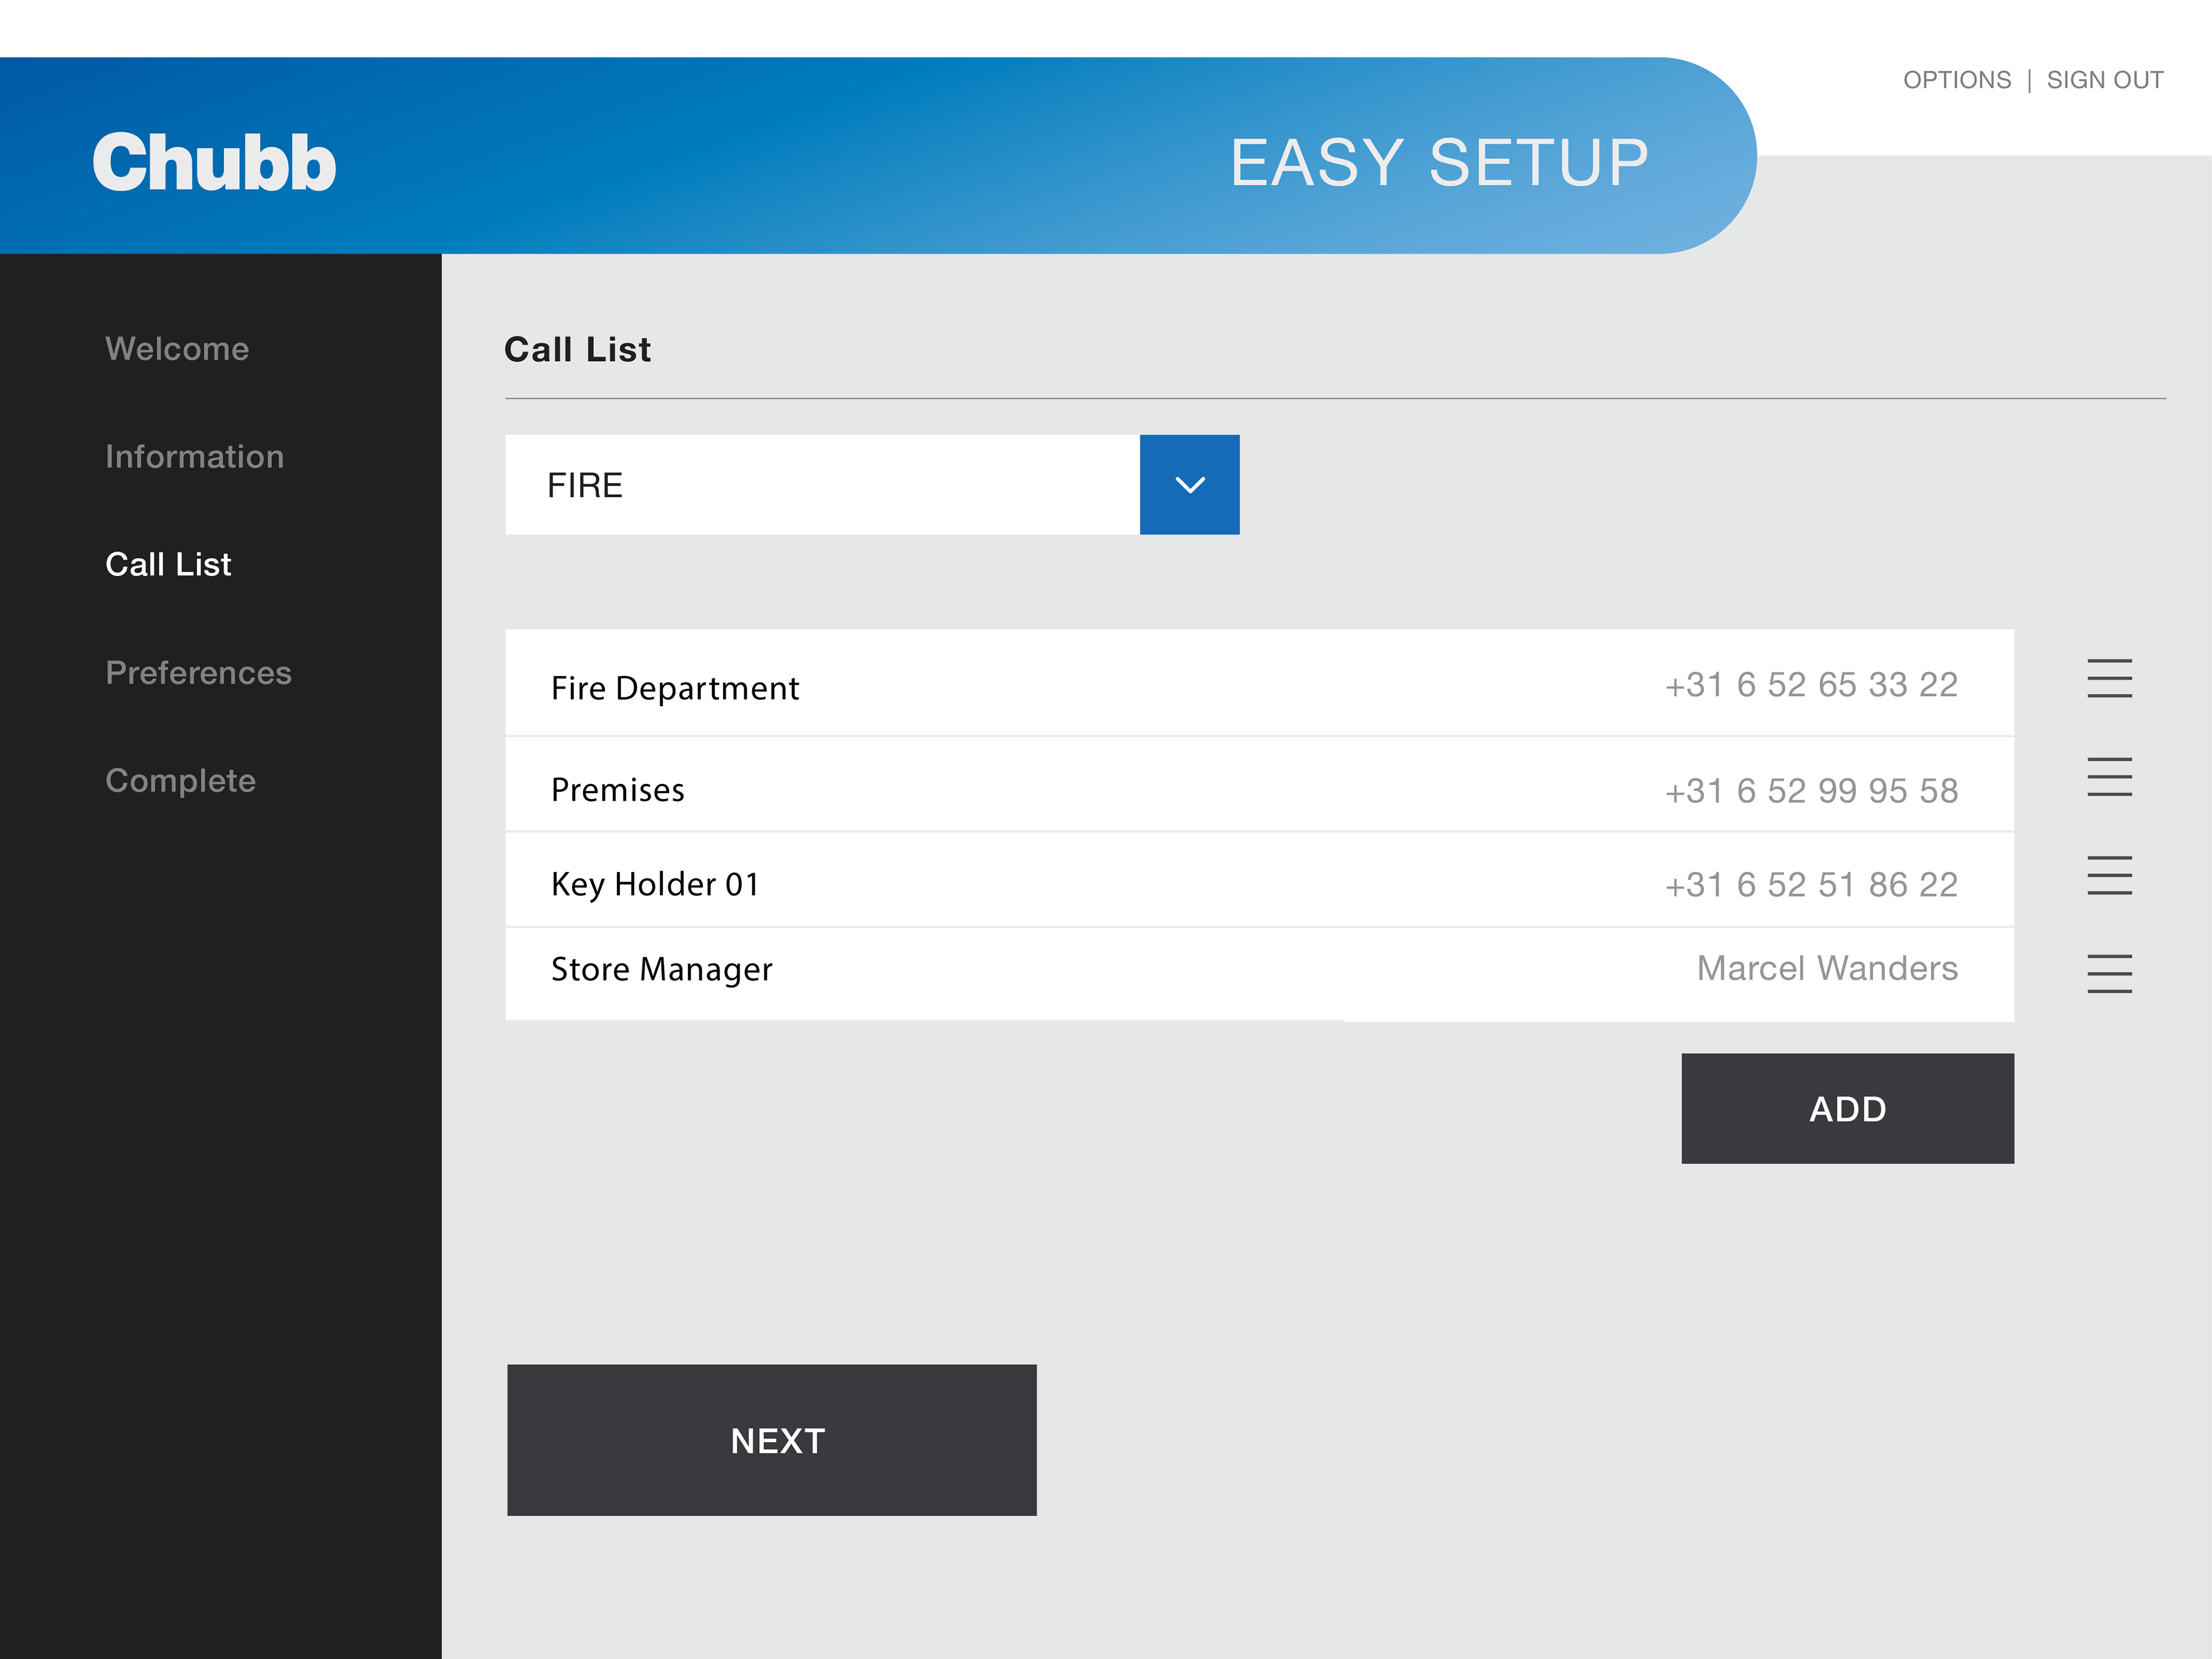Select the Store Manager entry
This screenshot has height=1659, width=2212.
click(1259, 974)
